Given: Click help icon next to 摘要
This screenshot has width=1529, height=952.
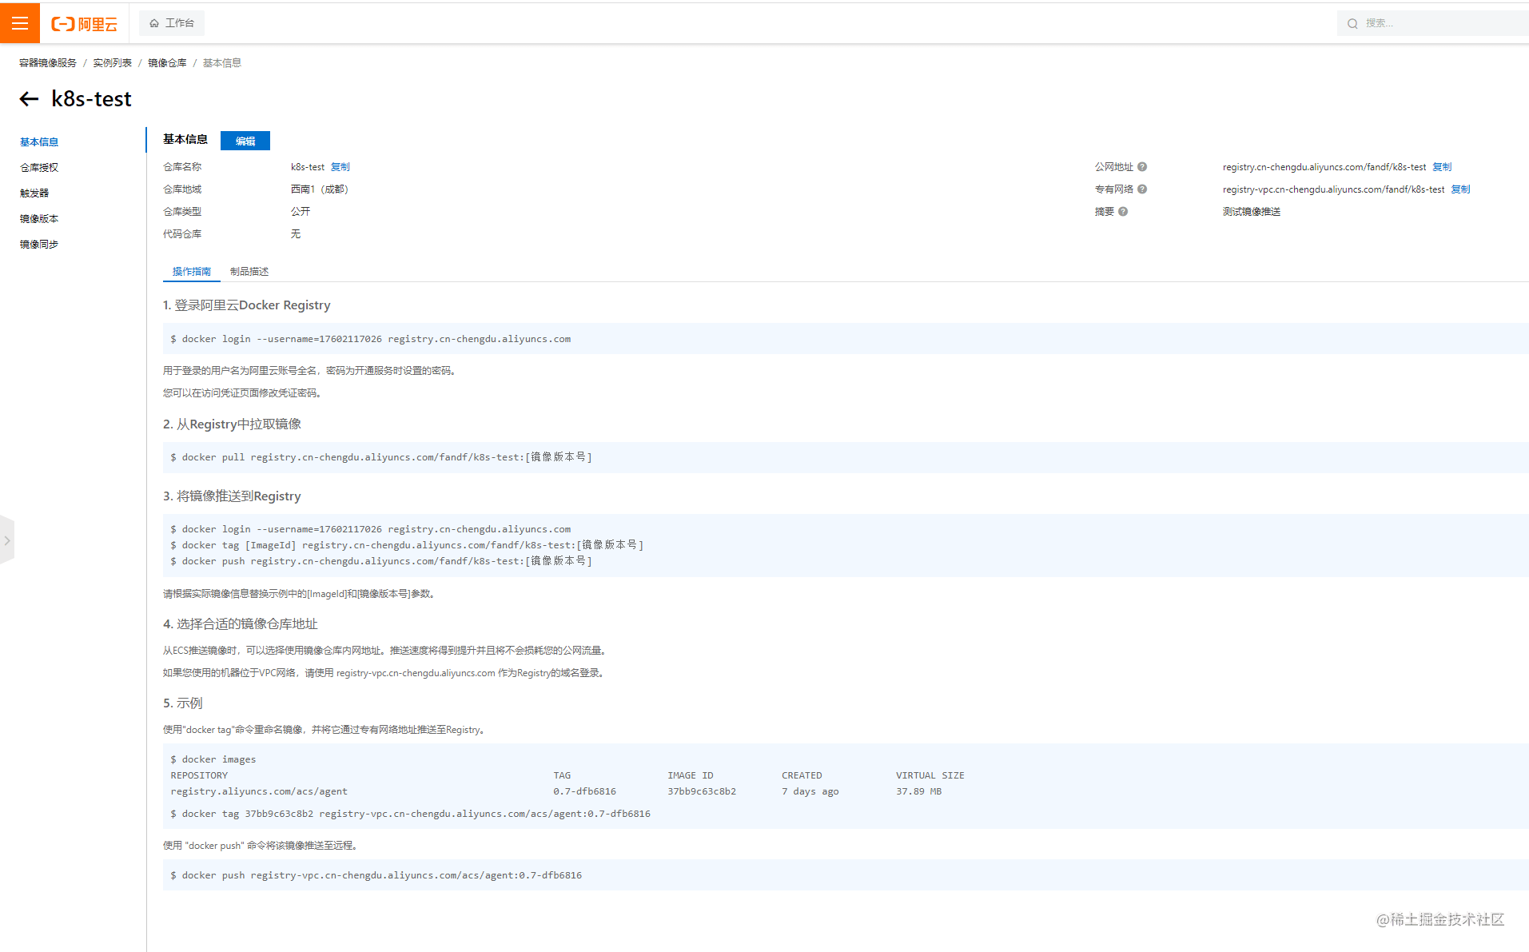Looking at the screenshot, I should coord(1123,212).
